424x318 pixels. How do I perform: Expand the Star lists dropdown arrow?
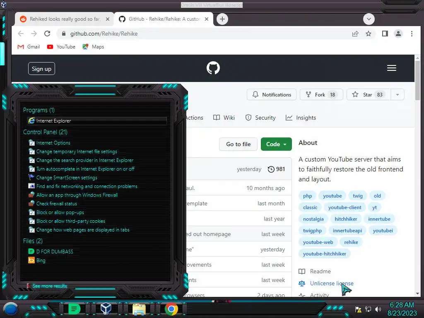click(397, 95)
